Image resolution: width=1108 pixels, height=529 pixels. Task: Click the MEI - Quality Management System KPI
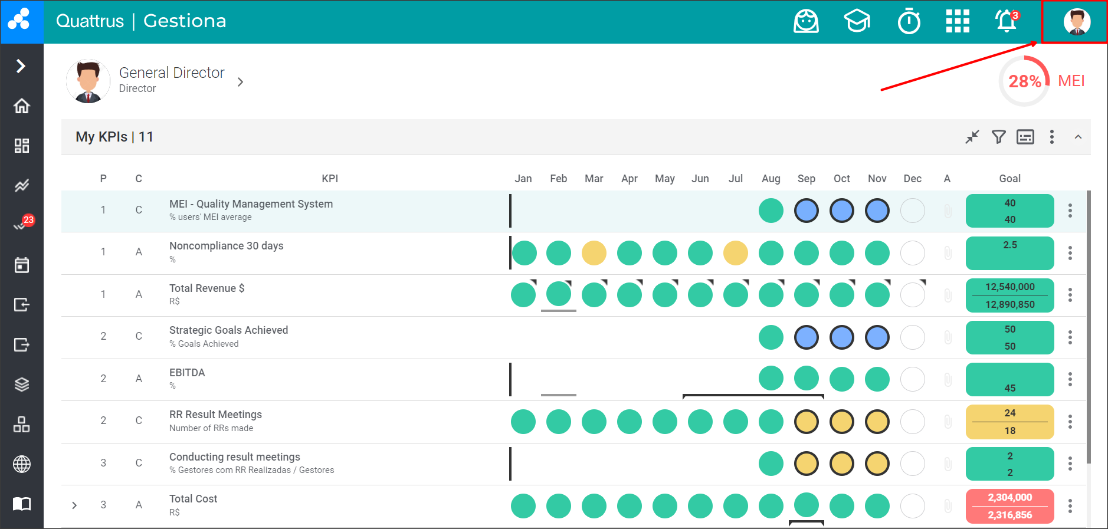pos(251,204)
